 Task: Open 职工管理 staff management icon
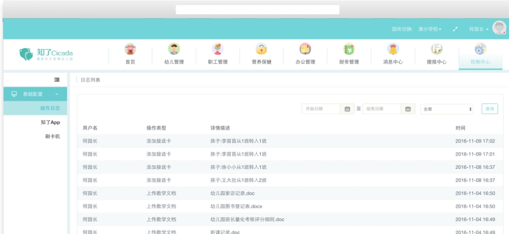218,50
